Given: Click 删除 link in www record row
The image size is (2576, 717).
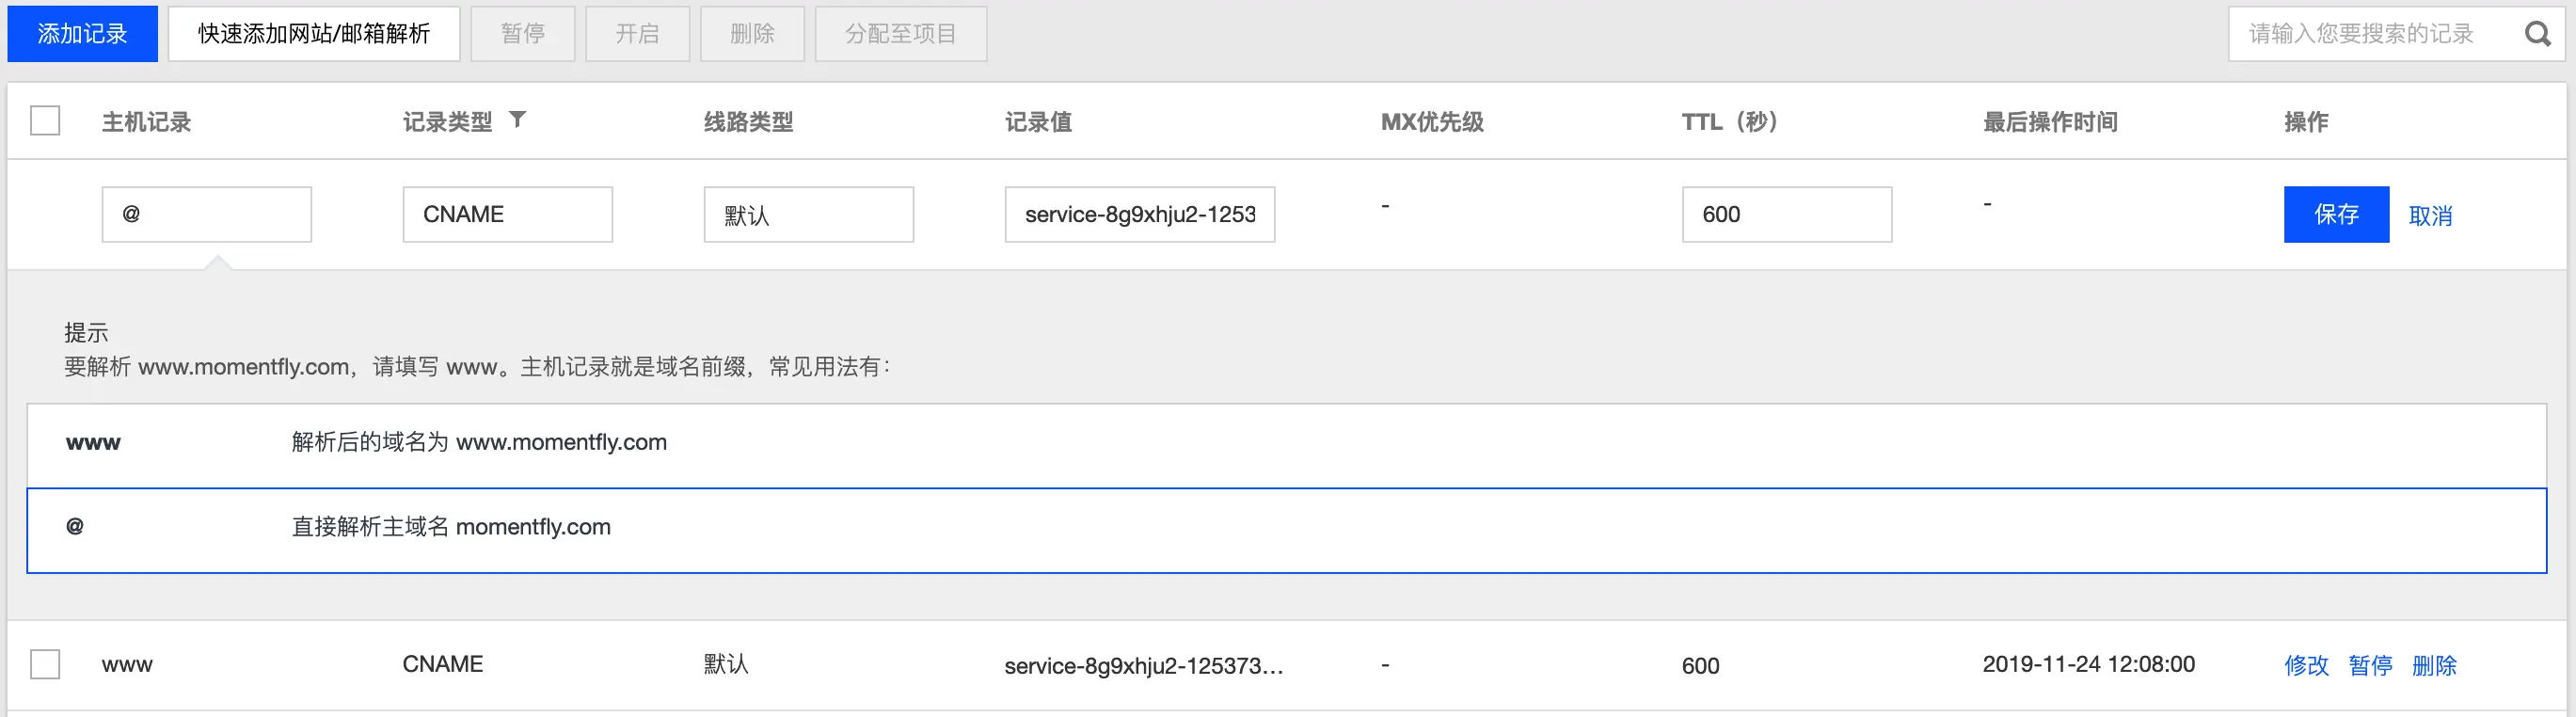Looking at the screenshot, I should coord(2435,666).
